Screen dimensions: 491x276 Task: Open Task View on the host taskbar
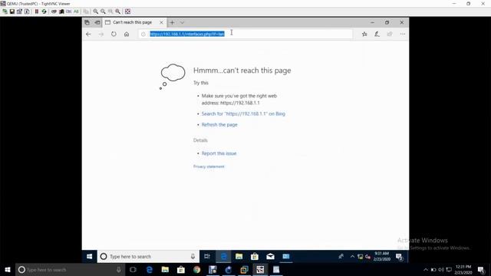click(133, 270)
